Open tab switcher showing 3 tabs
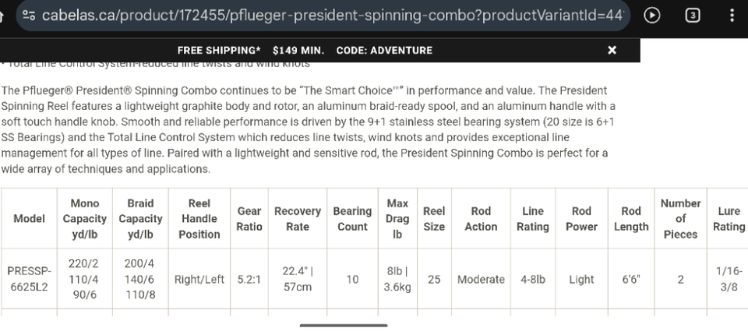The image size is (748, 335). [693, 16]
